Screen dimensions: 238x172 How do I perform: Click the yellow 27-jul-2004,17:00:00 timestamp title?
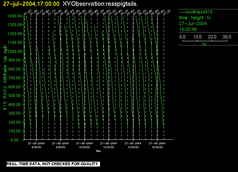coord(31,4)
